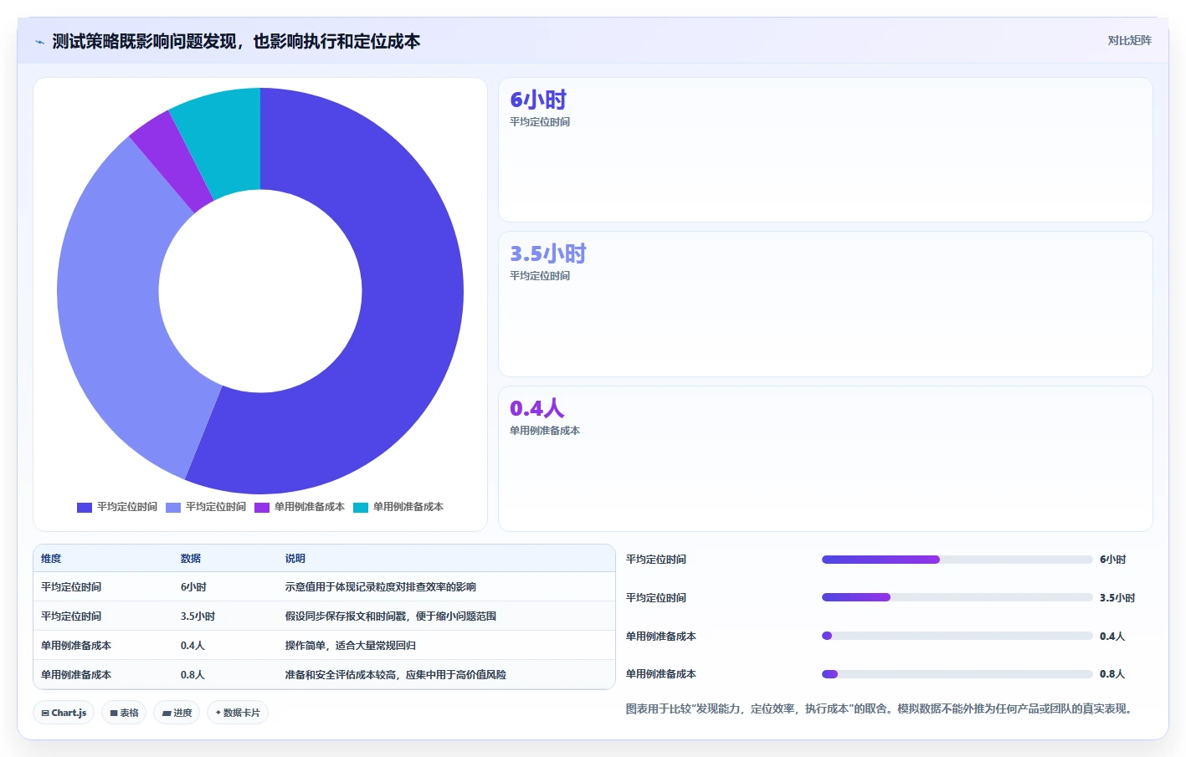The height and width of the screenshot is (757, 1186).
Task: Click the description 示意值用于体现记录粒度对排查效率的影响
Action: 381,587
